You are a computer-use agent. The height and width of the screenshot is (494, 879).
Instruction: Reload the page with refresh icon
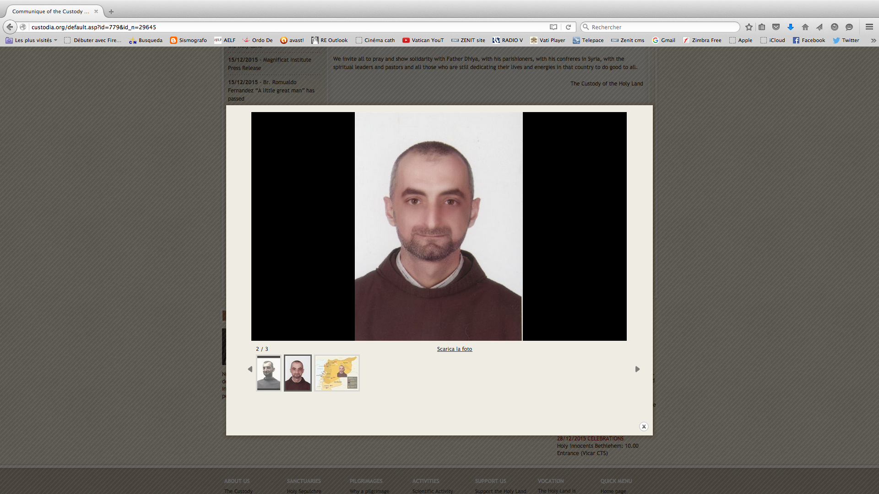pyautogui.click(x=568, y=27)
